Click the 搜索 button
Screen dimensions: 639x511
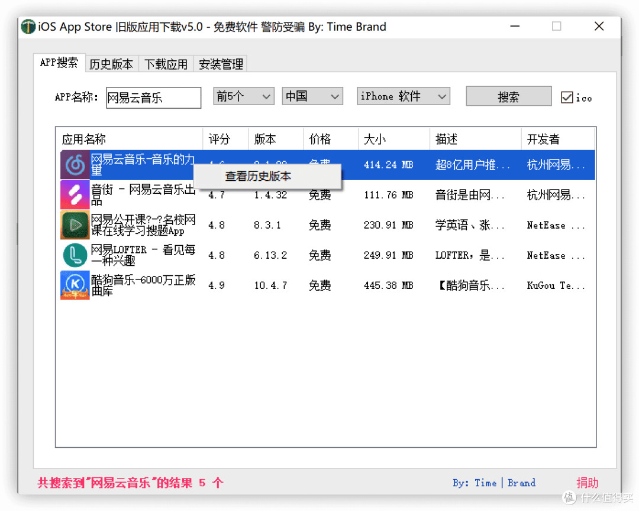point(509,96)
